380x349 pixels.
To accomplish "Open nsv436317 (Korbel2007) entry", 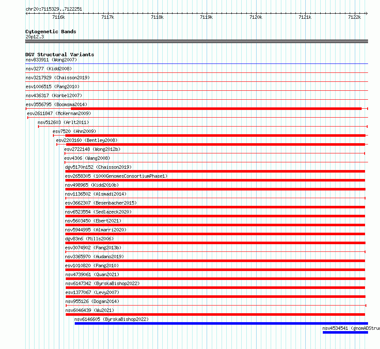I will [x=54, y=95].
